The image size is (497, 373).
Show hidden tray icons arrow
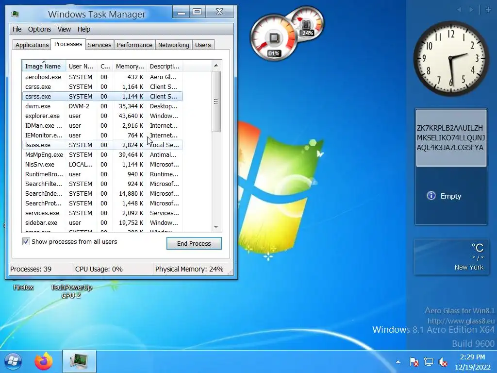tap(398, 362)
